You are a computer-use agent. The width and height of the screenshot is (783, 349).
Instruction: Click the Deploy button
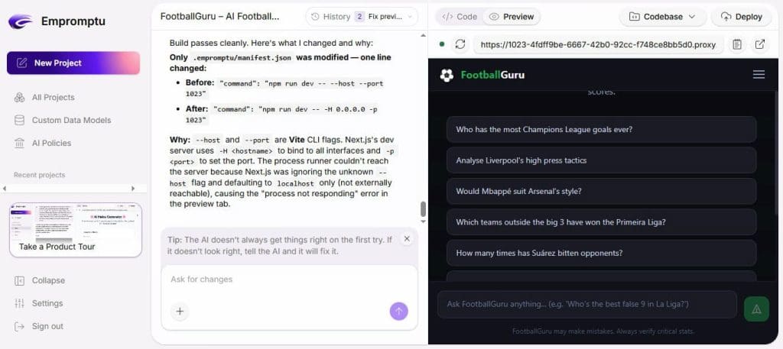click(741, 16)
